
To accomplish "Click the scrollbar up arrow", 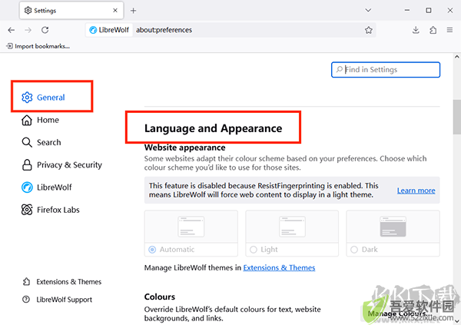I will (x=456, y=57).
